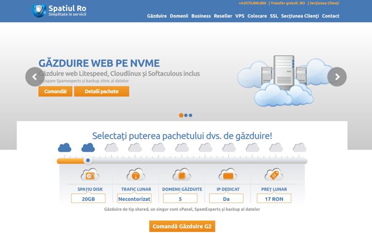
Task: Select the eleventh cloud package icon
Action: pos(300,148)
